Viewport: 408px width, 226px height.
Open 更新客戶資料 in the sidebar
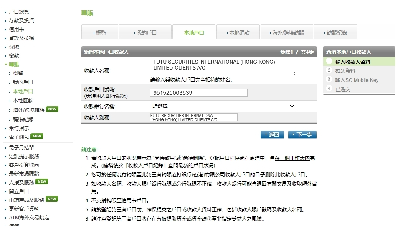(x=24, y=209)
